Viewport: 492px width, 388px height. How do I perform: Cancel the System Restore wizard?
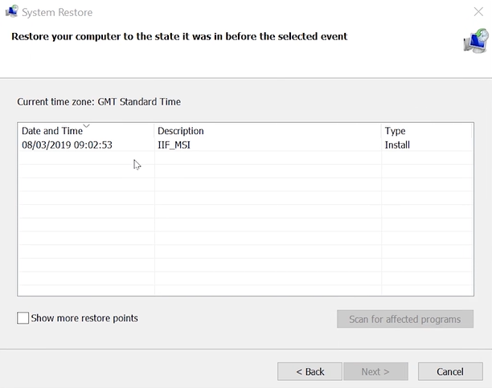(449, 372)
